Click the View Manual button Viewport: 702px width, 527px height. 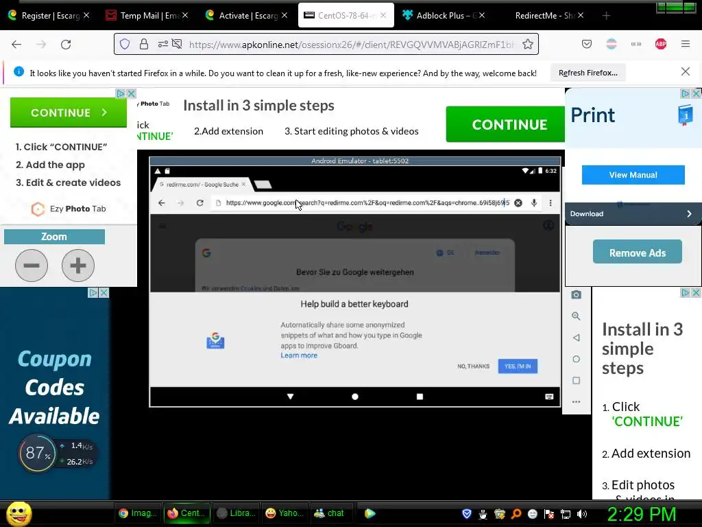tap(633, 175)
